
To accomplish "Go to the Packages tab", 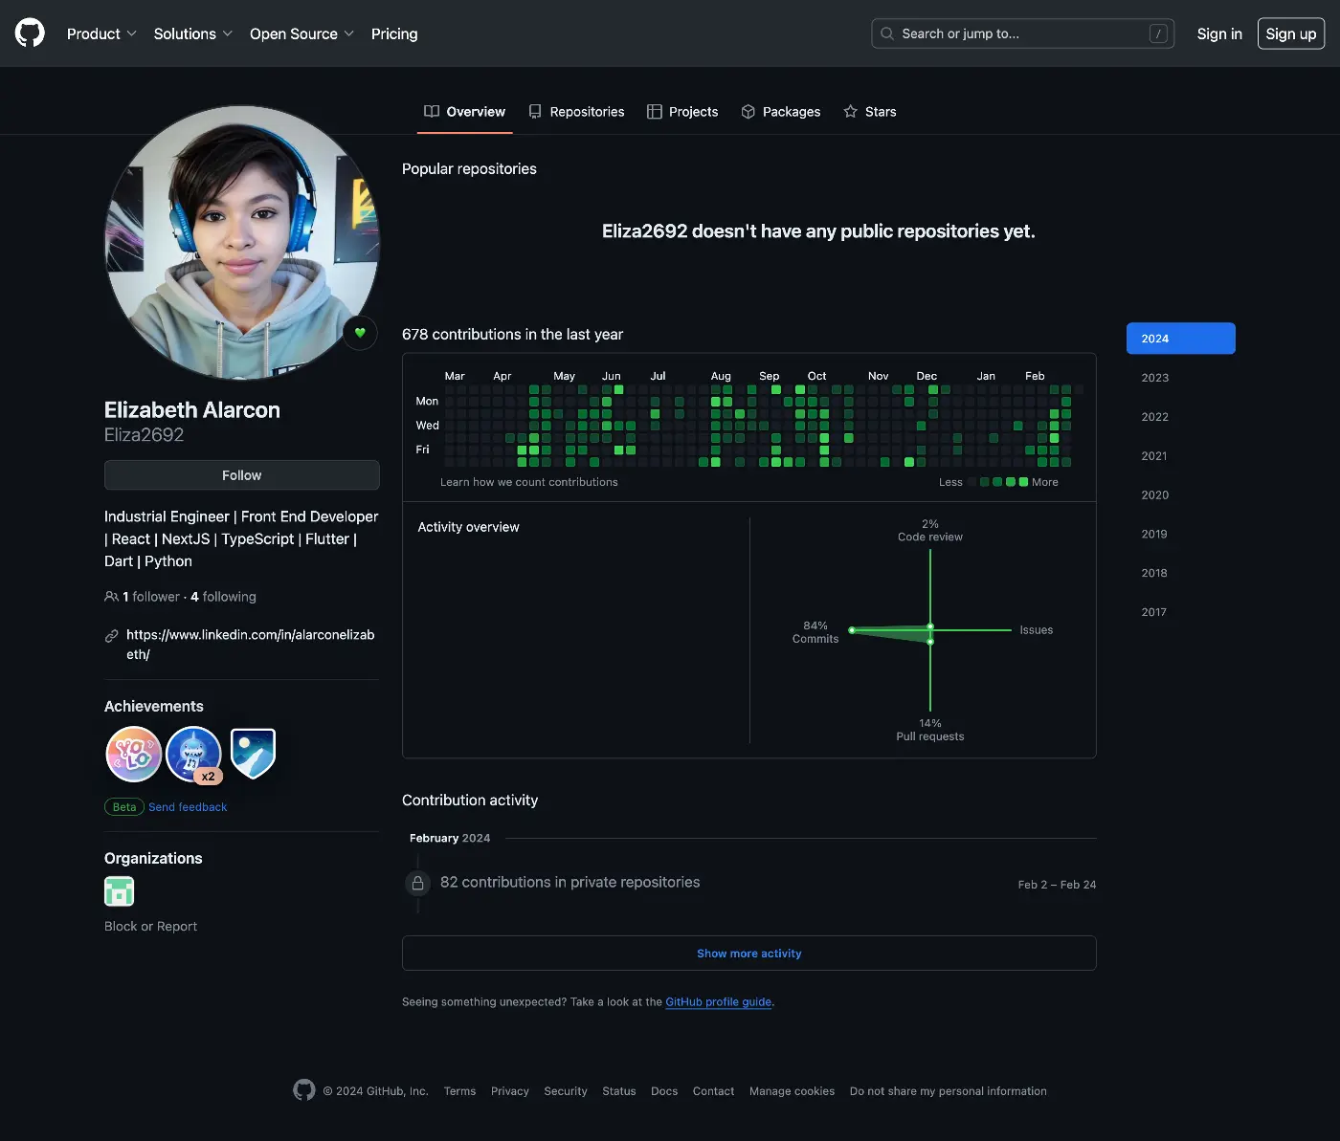I will coord(781,112).
